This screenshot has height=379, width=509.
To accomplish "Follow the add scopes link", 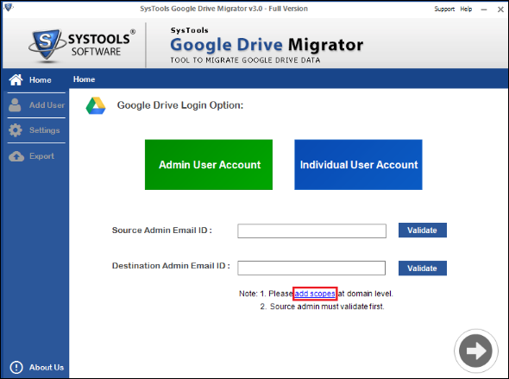I will pyautogui.click(x=315, y=294).
